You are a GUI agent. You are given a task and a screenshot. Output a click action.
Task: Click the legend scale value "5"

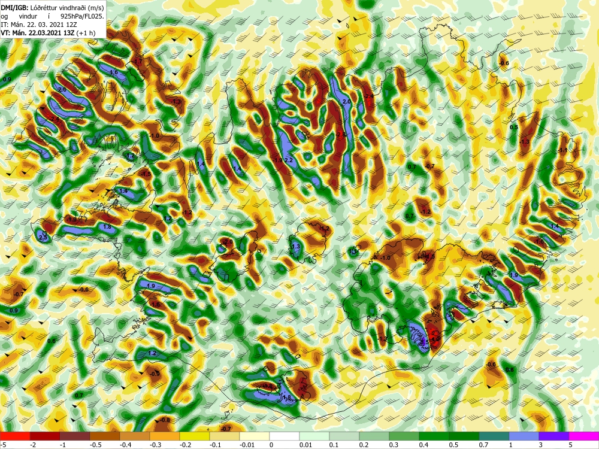click(571, 444)
